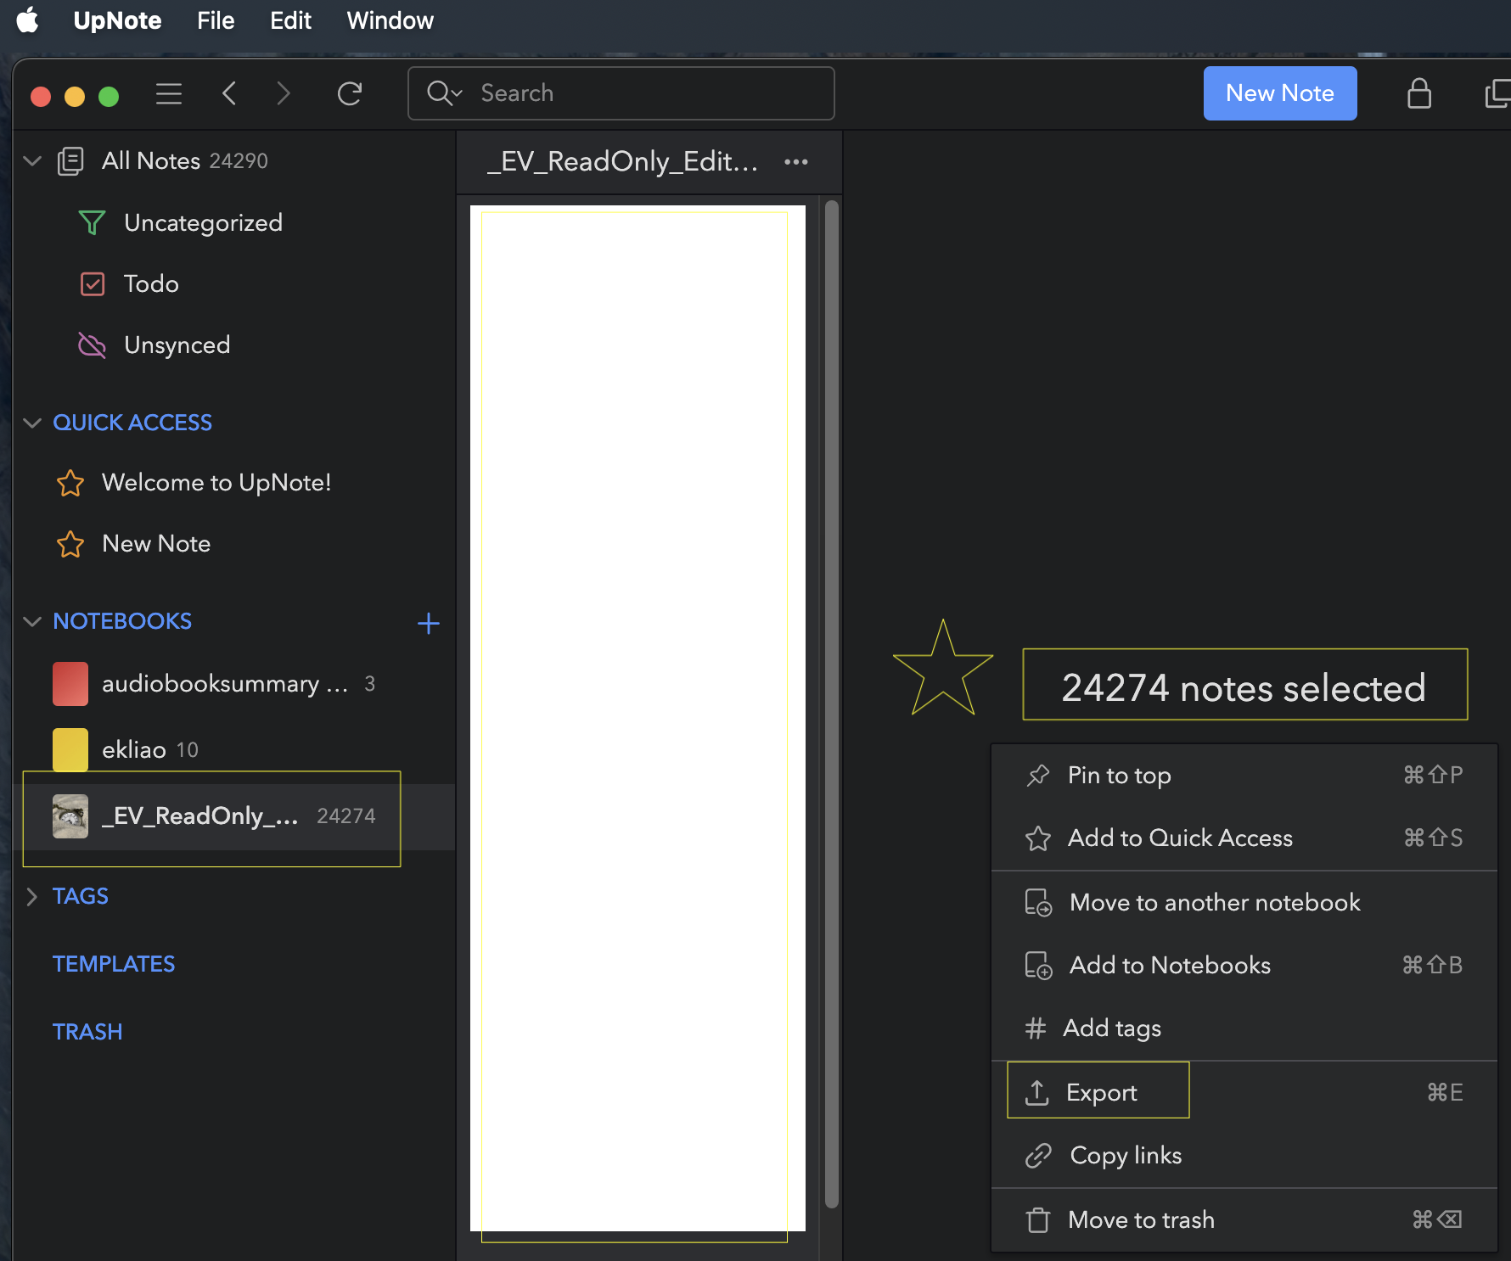Click the large star above notes selected

[x=942, y=669]
